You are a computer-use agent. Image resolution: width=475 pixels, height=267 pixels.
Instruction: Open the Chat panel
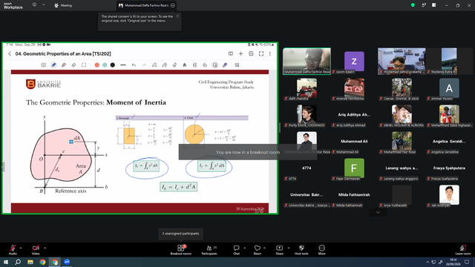236,249
